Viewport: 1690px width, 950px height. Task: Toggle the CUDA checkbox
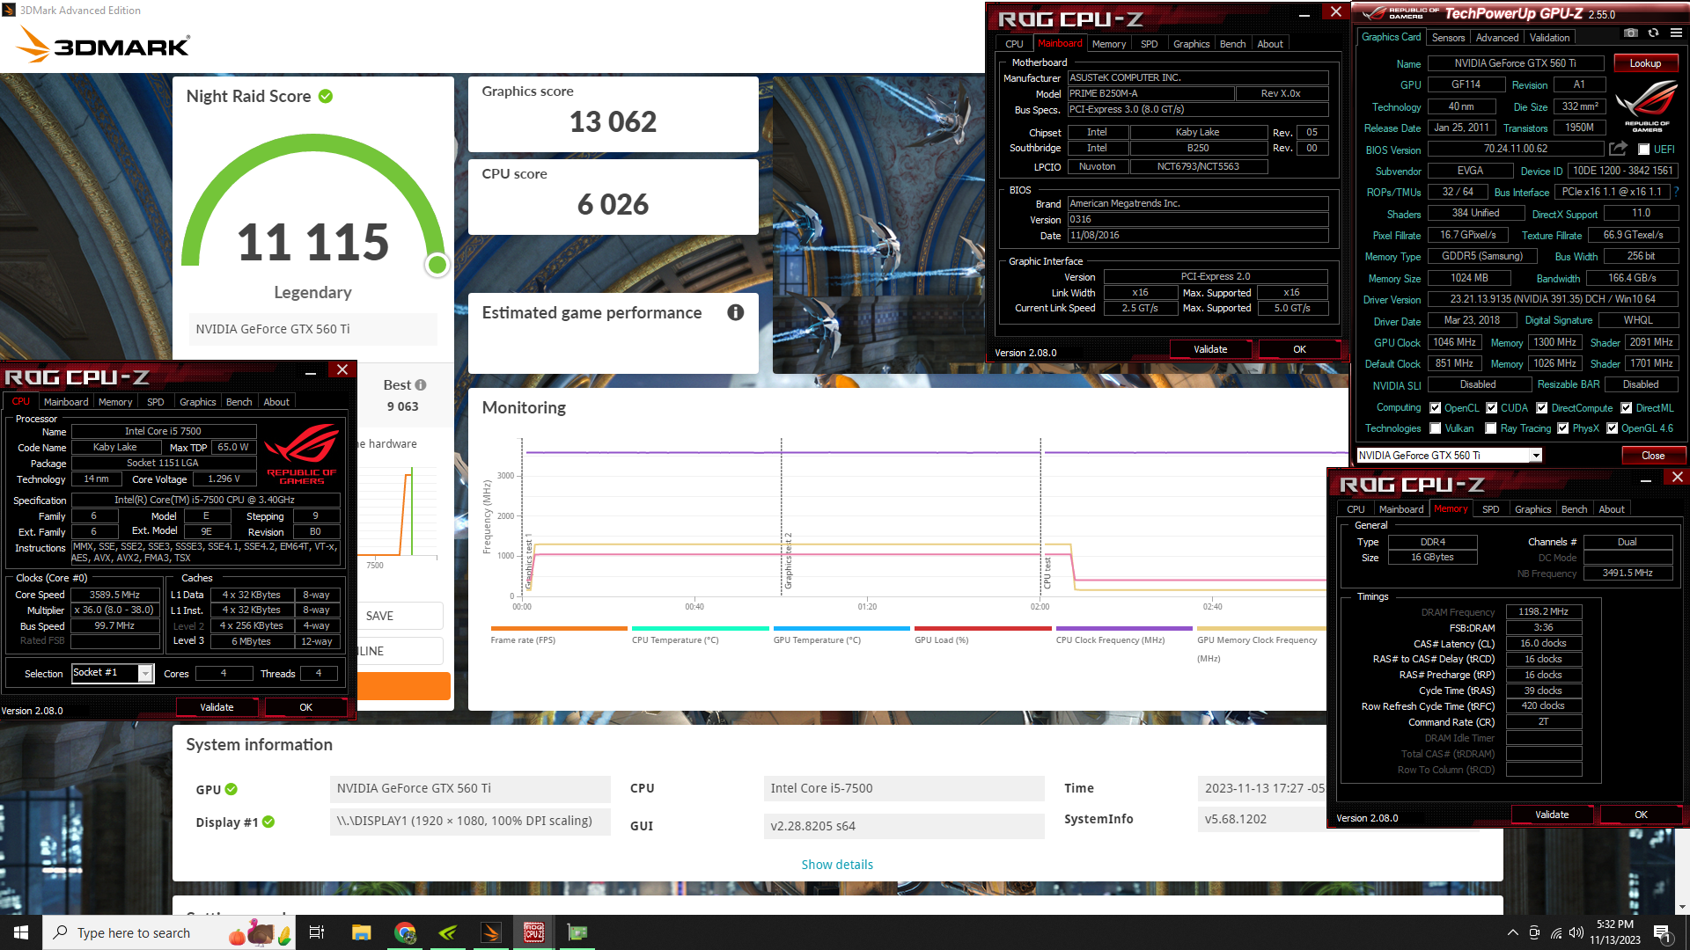[x=1492, y=408]
